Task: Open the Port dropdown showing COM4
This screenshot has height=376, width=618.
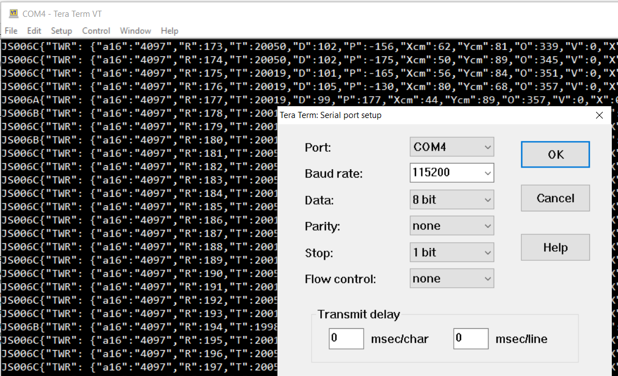Action: pos(451,147)
